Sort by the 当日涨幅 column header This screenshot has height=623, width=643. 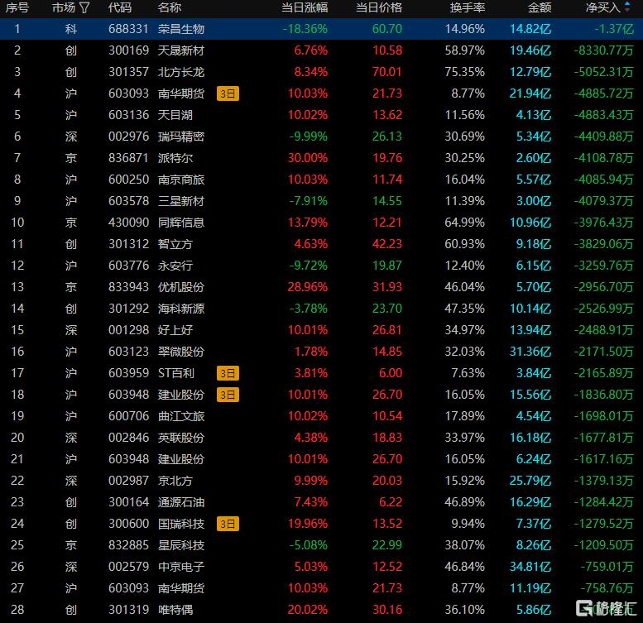click(x=305, y=7)
